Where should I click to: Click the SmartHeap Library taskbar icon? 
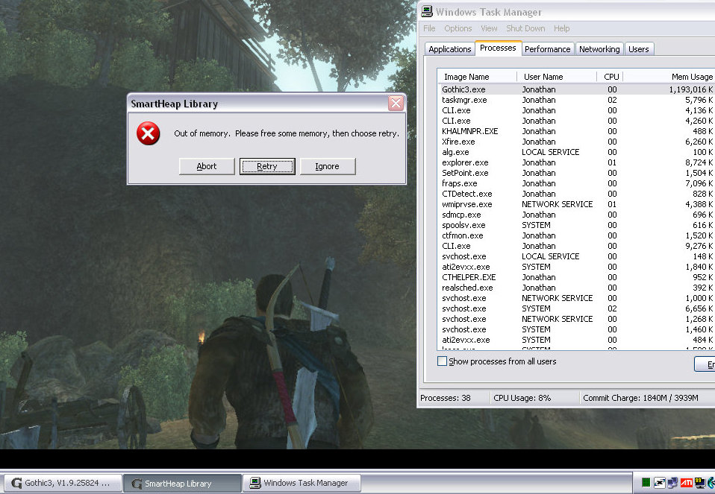(137, 484)
